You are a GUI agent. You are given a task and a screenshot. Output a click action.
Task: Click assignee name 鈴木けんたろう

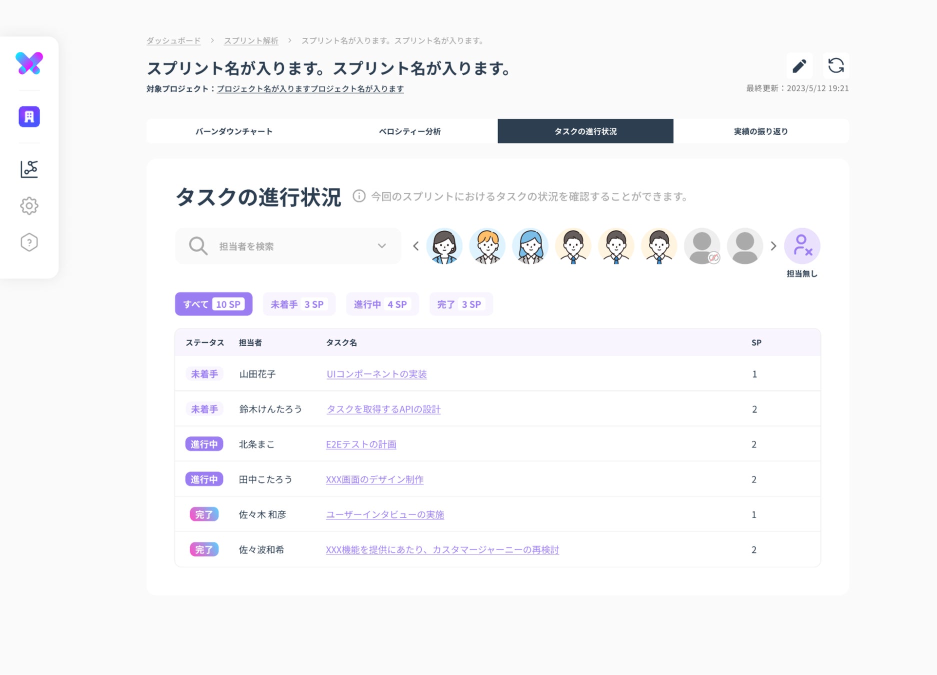click(270, 409)
